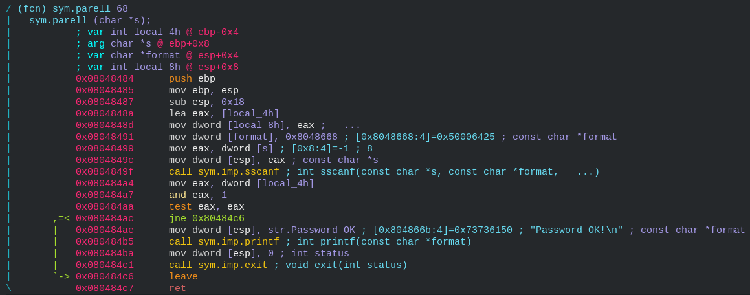Select the 0x8048668 format address operand
Image resolution: width=750 pixels, height=295 pixels.
coord(311,137)
